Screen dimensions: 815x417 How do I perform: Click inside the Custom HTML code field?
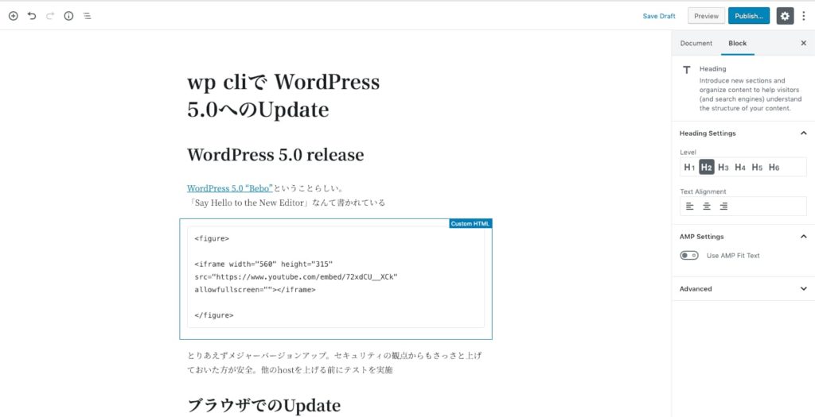click(335, 277)
